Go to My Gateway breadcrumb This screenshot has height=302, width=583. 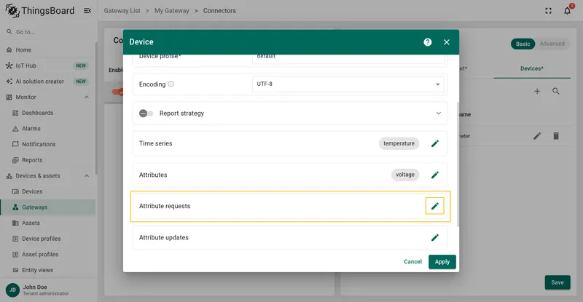tap(172, 11)
